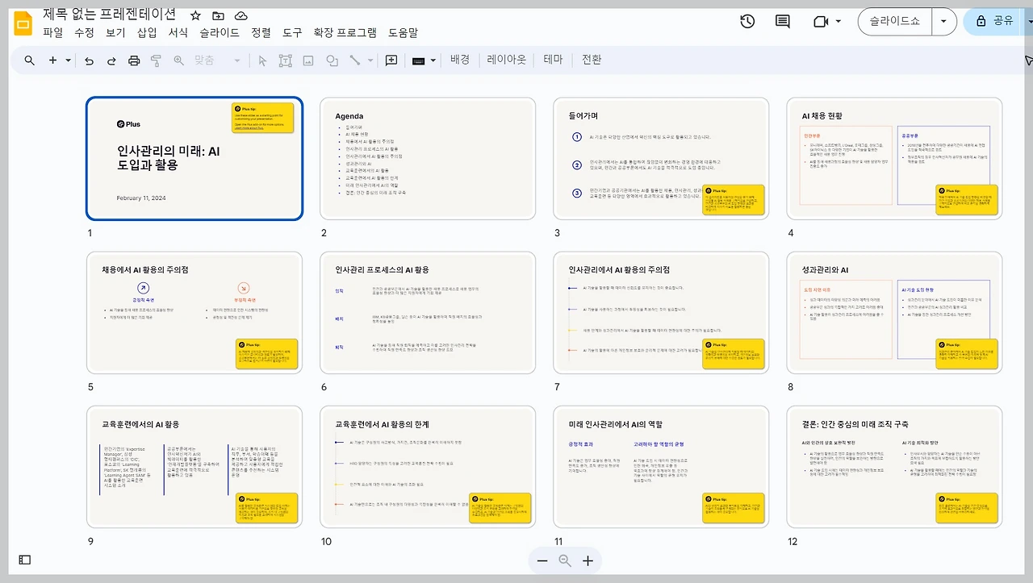Image resolution: width=1033 pixels, height=583 pixels.
Task: Click the 공유 share button
Action: (x=995, y=22)
